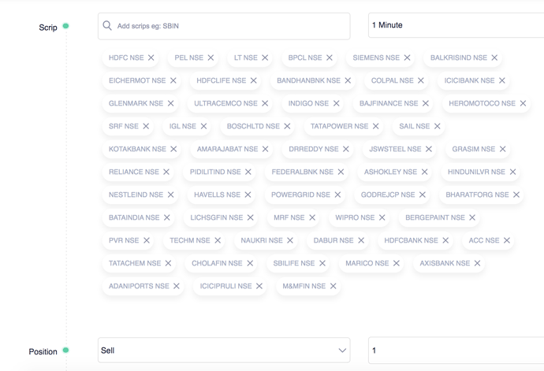Remove TATACHEM NSE scrip
The image size is (544, 371).
coord(168,263)
